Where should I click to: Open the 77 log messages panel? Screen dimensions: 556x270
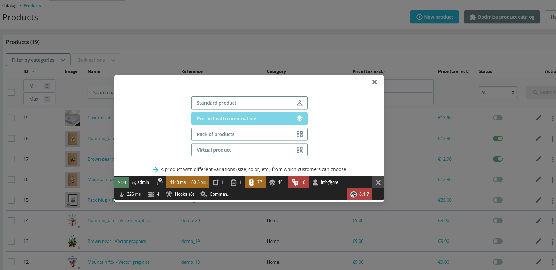tap(255, 182)
